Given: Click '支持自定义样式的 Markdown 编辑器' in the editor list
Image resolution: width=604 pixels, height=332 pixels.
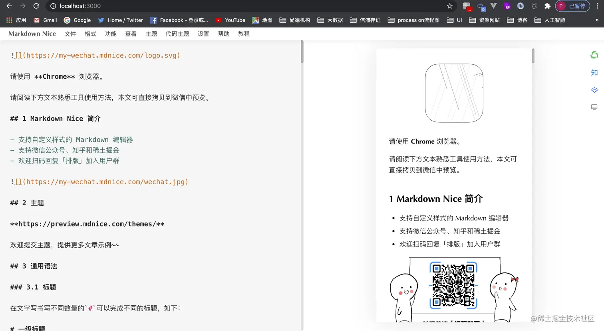Looking at the screenshot, I should click(x=75, y=140).
